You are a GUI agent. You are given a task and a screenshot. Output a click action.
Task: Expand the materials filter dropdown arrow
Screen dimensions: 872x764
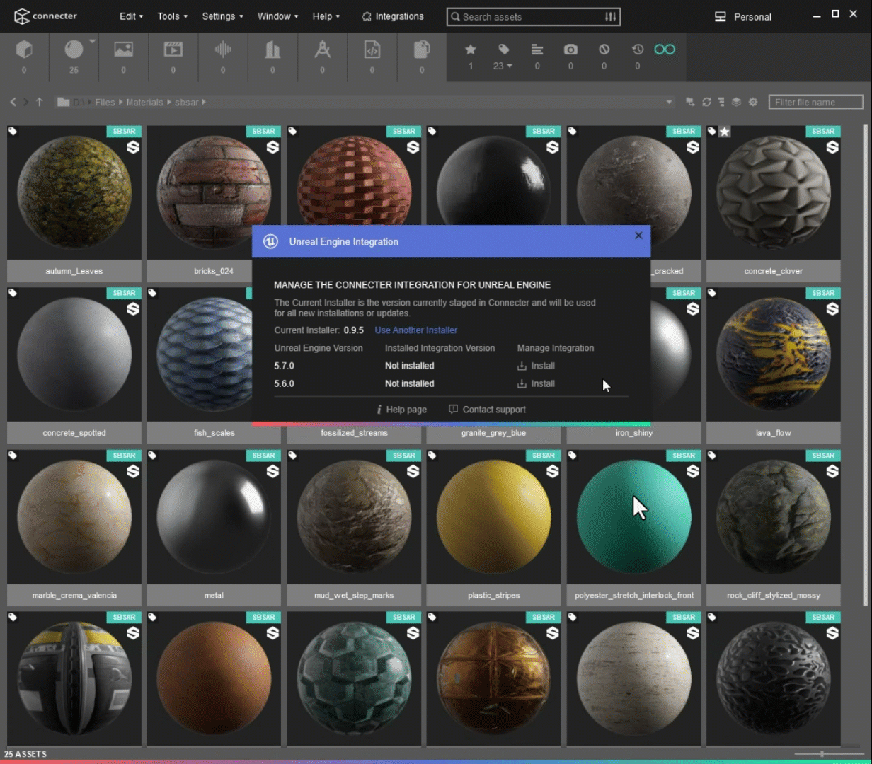pos(93,42)
